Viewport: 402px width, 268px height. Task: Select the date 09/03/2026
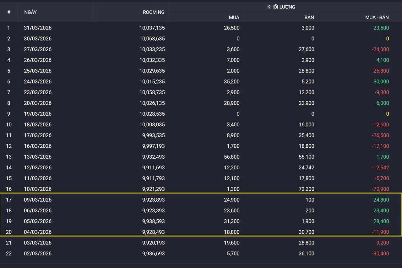[38, 200]
